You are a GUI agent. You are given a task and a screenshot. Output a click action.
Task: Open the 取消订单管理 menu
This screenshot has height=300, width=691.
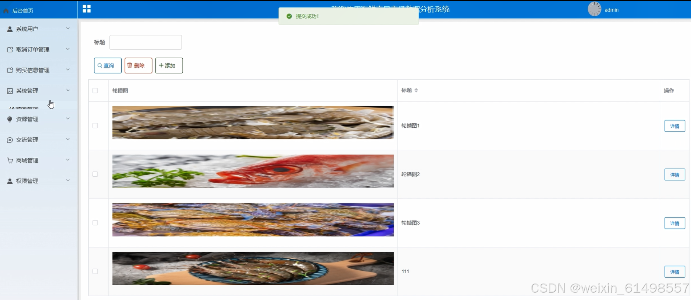pyautogui.click(x=39, y=49)
